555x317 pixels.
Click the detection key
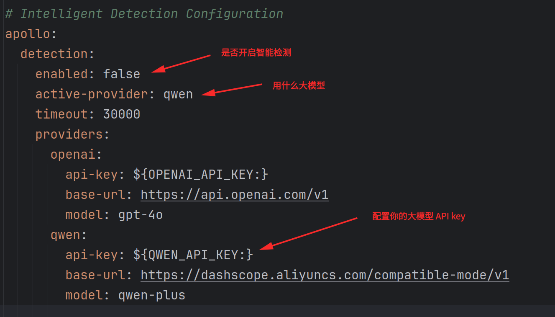point(54,54)
